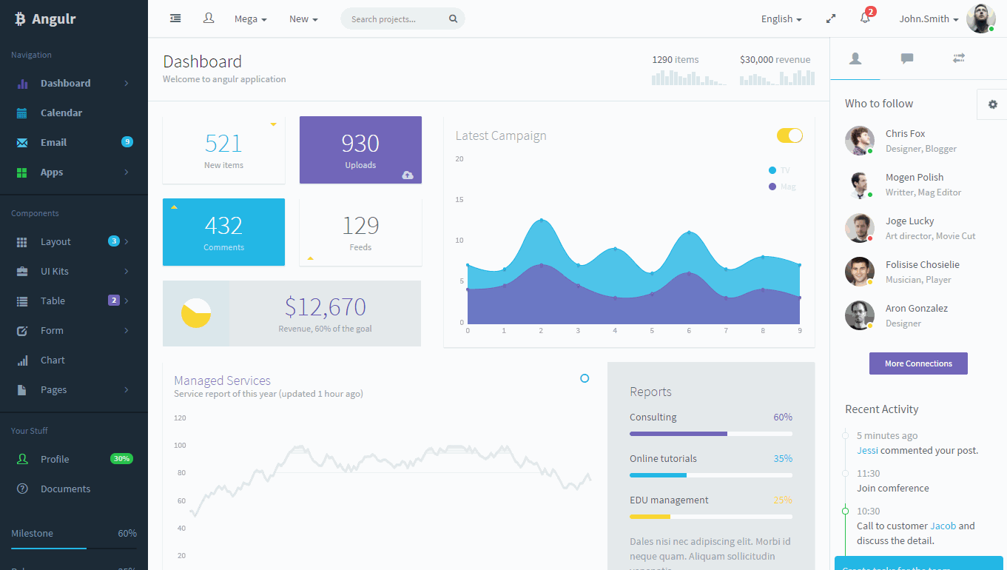The image size is (1007, 570).
Task: Click the search magnifier icon
Action: click(x=453, y=19)
